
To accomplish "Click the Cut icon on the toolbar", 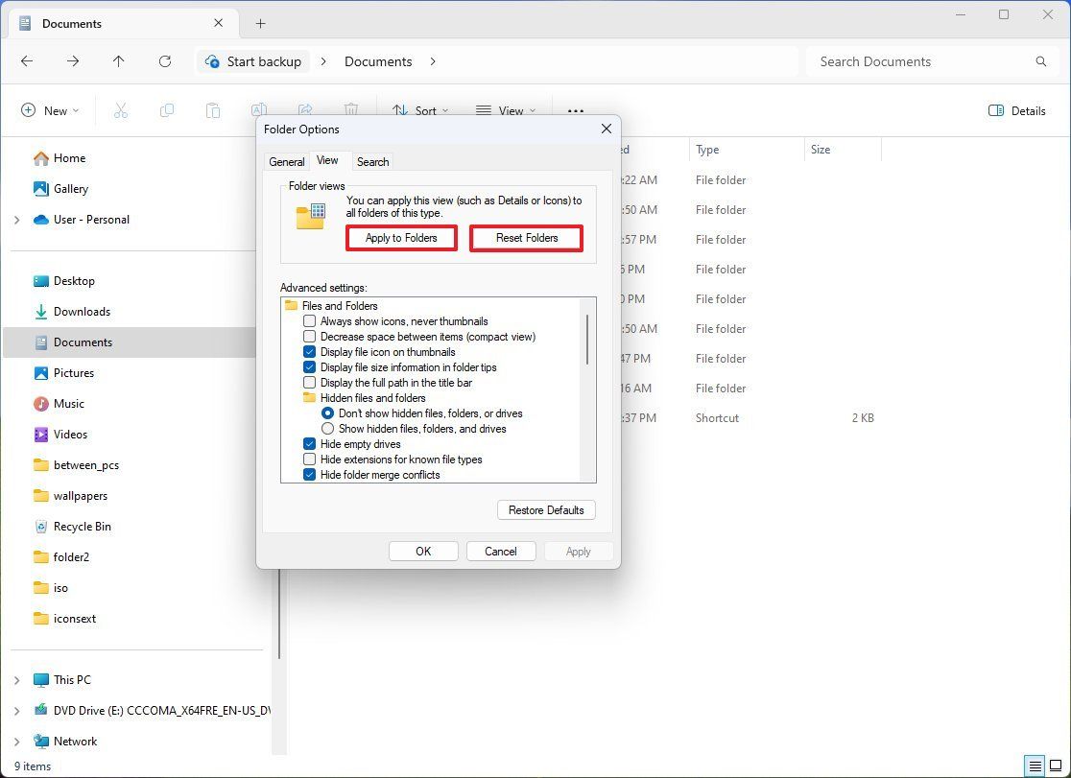I will pyautogui.click(x=121, y=110).
